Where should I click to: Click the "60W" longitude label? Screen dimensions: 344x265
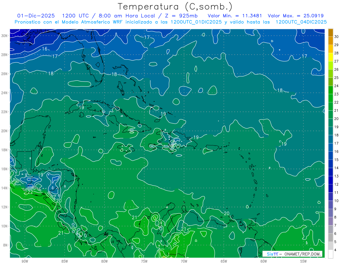(264, 261)
